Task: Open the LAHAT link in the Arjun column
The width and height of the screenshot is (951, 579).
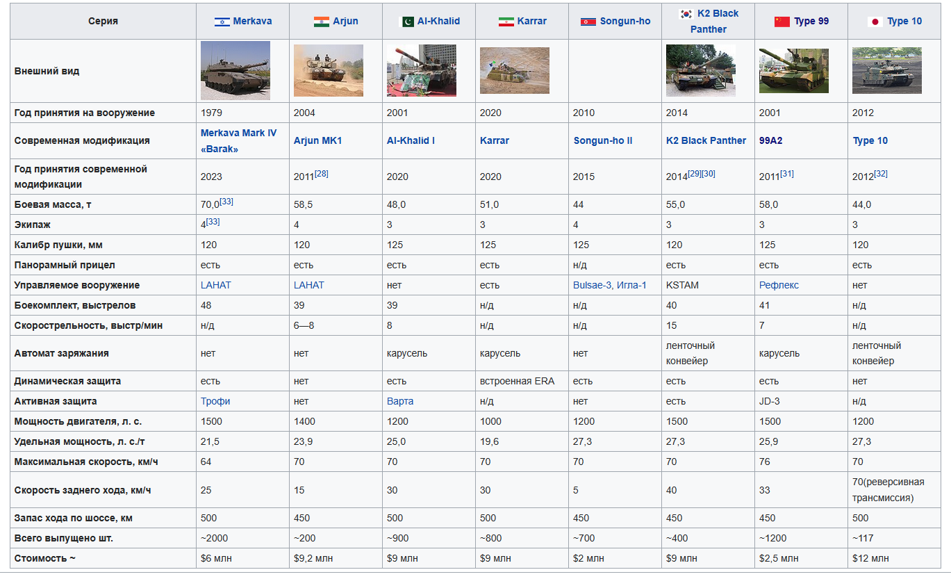Action: point(309,285)
